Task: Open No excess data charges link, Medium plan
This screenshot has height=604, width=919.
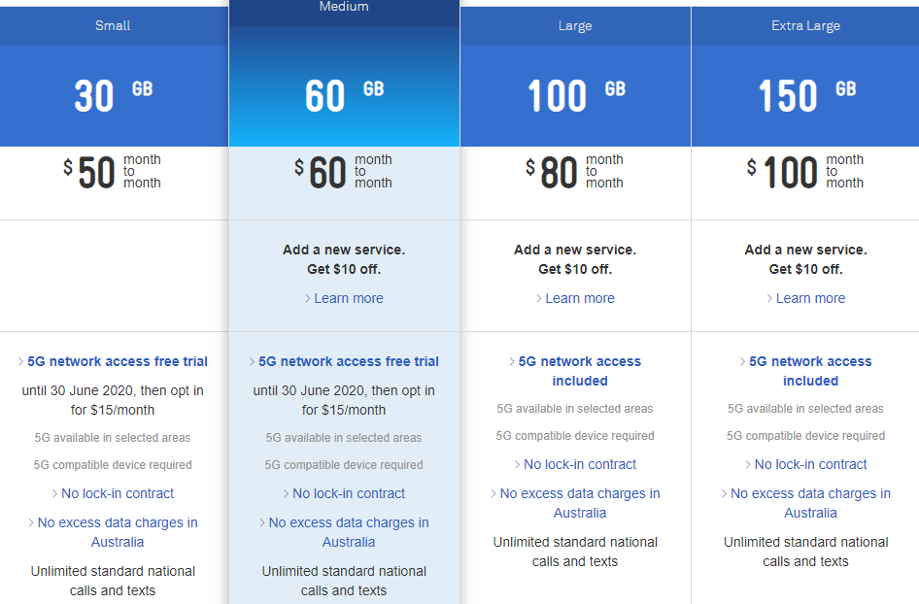Action: pyautogui.click(x=348, y=532)
